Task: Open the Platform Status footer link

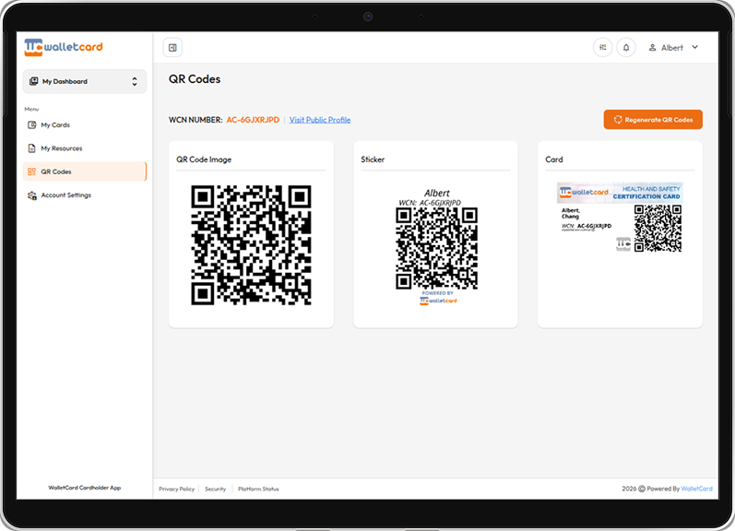Action: (x=258, y=489)
